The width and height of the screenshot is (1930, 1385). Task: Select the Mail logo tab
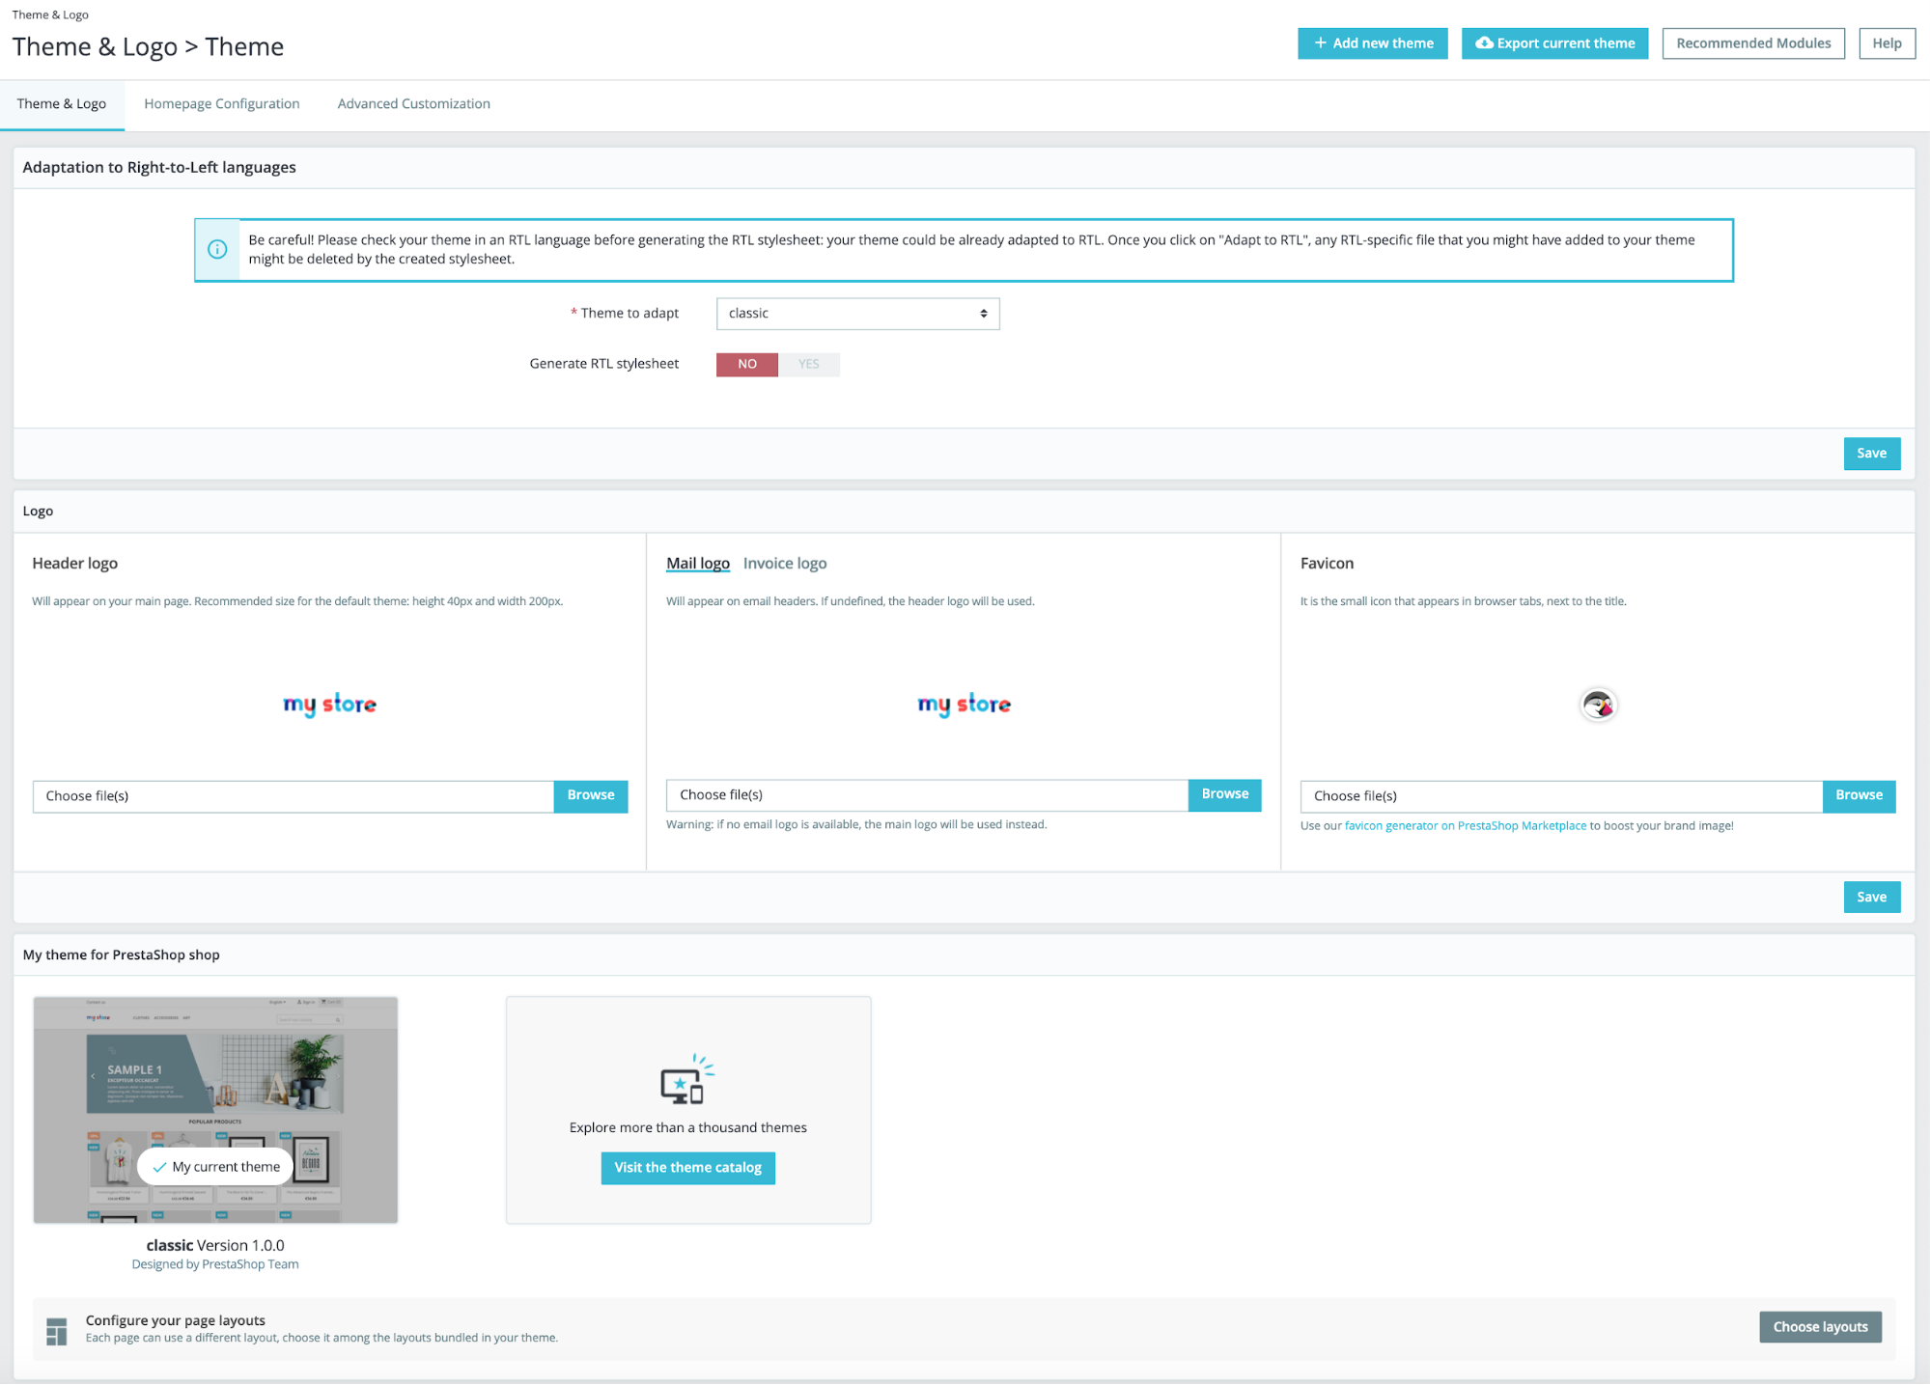click(x=698, y=563)
